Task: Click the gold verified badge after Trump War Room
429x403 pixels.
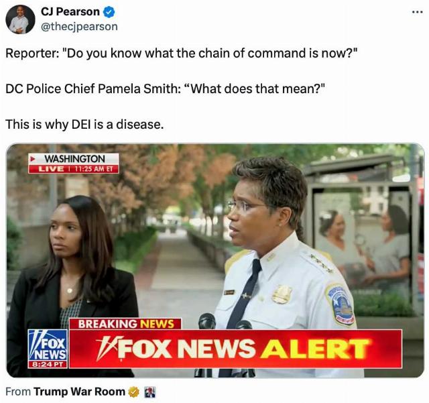Action: coord(134,392)
